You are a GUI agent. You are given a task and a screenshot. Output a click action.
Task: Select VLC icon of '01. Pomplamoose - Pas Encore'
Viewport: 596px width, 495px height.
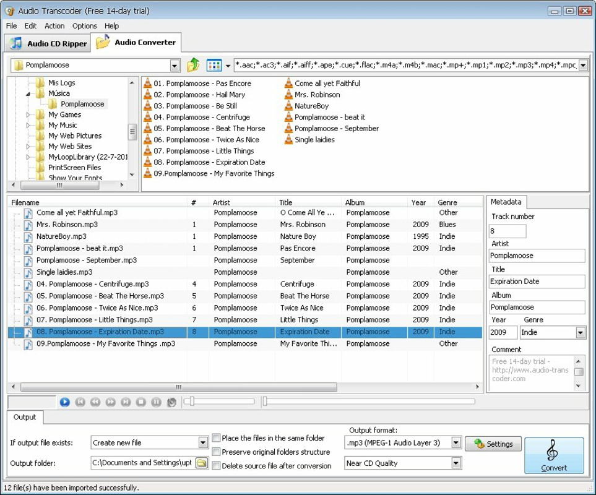[147, 83]
